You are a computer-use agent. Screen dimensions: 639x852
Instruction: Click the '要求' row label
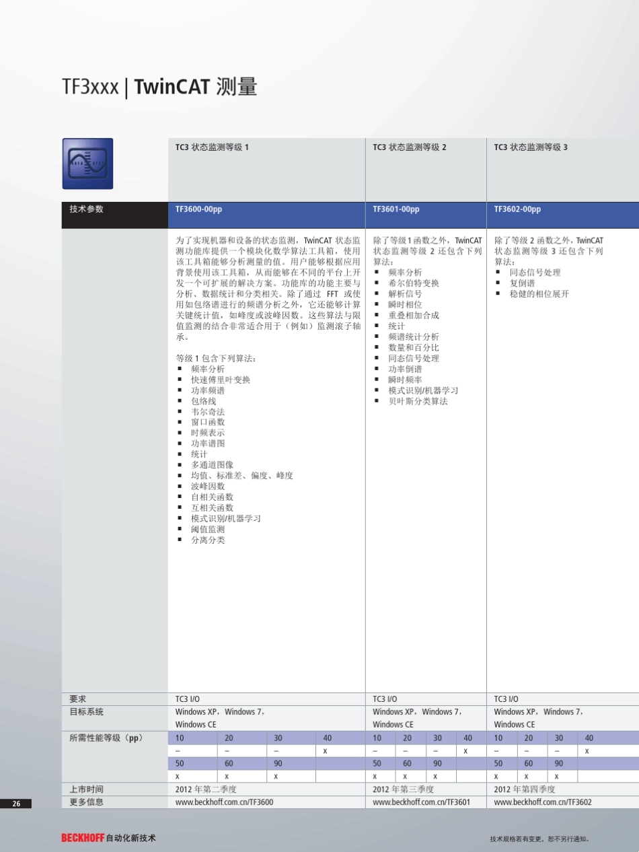tap(78, 699)
